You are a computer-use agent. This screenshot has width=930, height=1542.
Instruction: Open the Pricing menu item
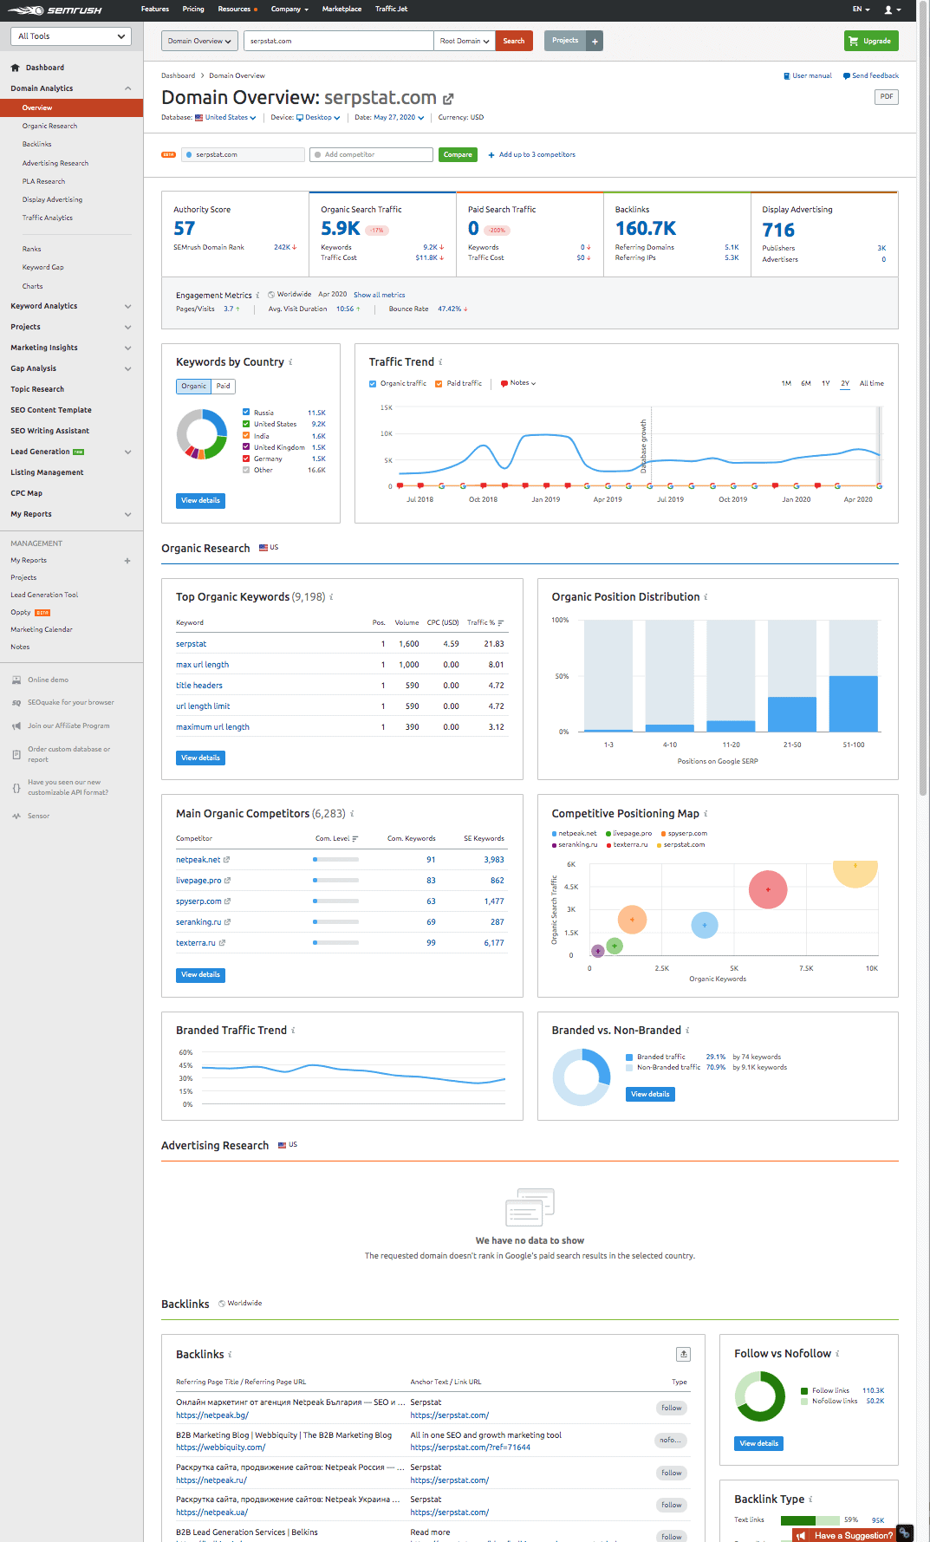tap(193, 10)
